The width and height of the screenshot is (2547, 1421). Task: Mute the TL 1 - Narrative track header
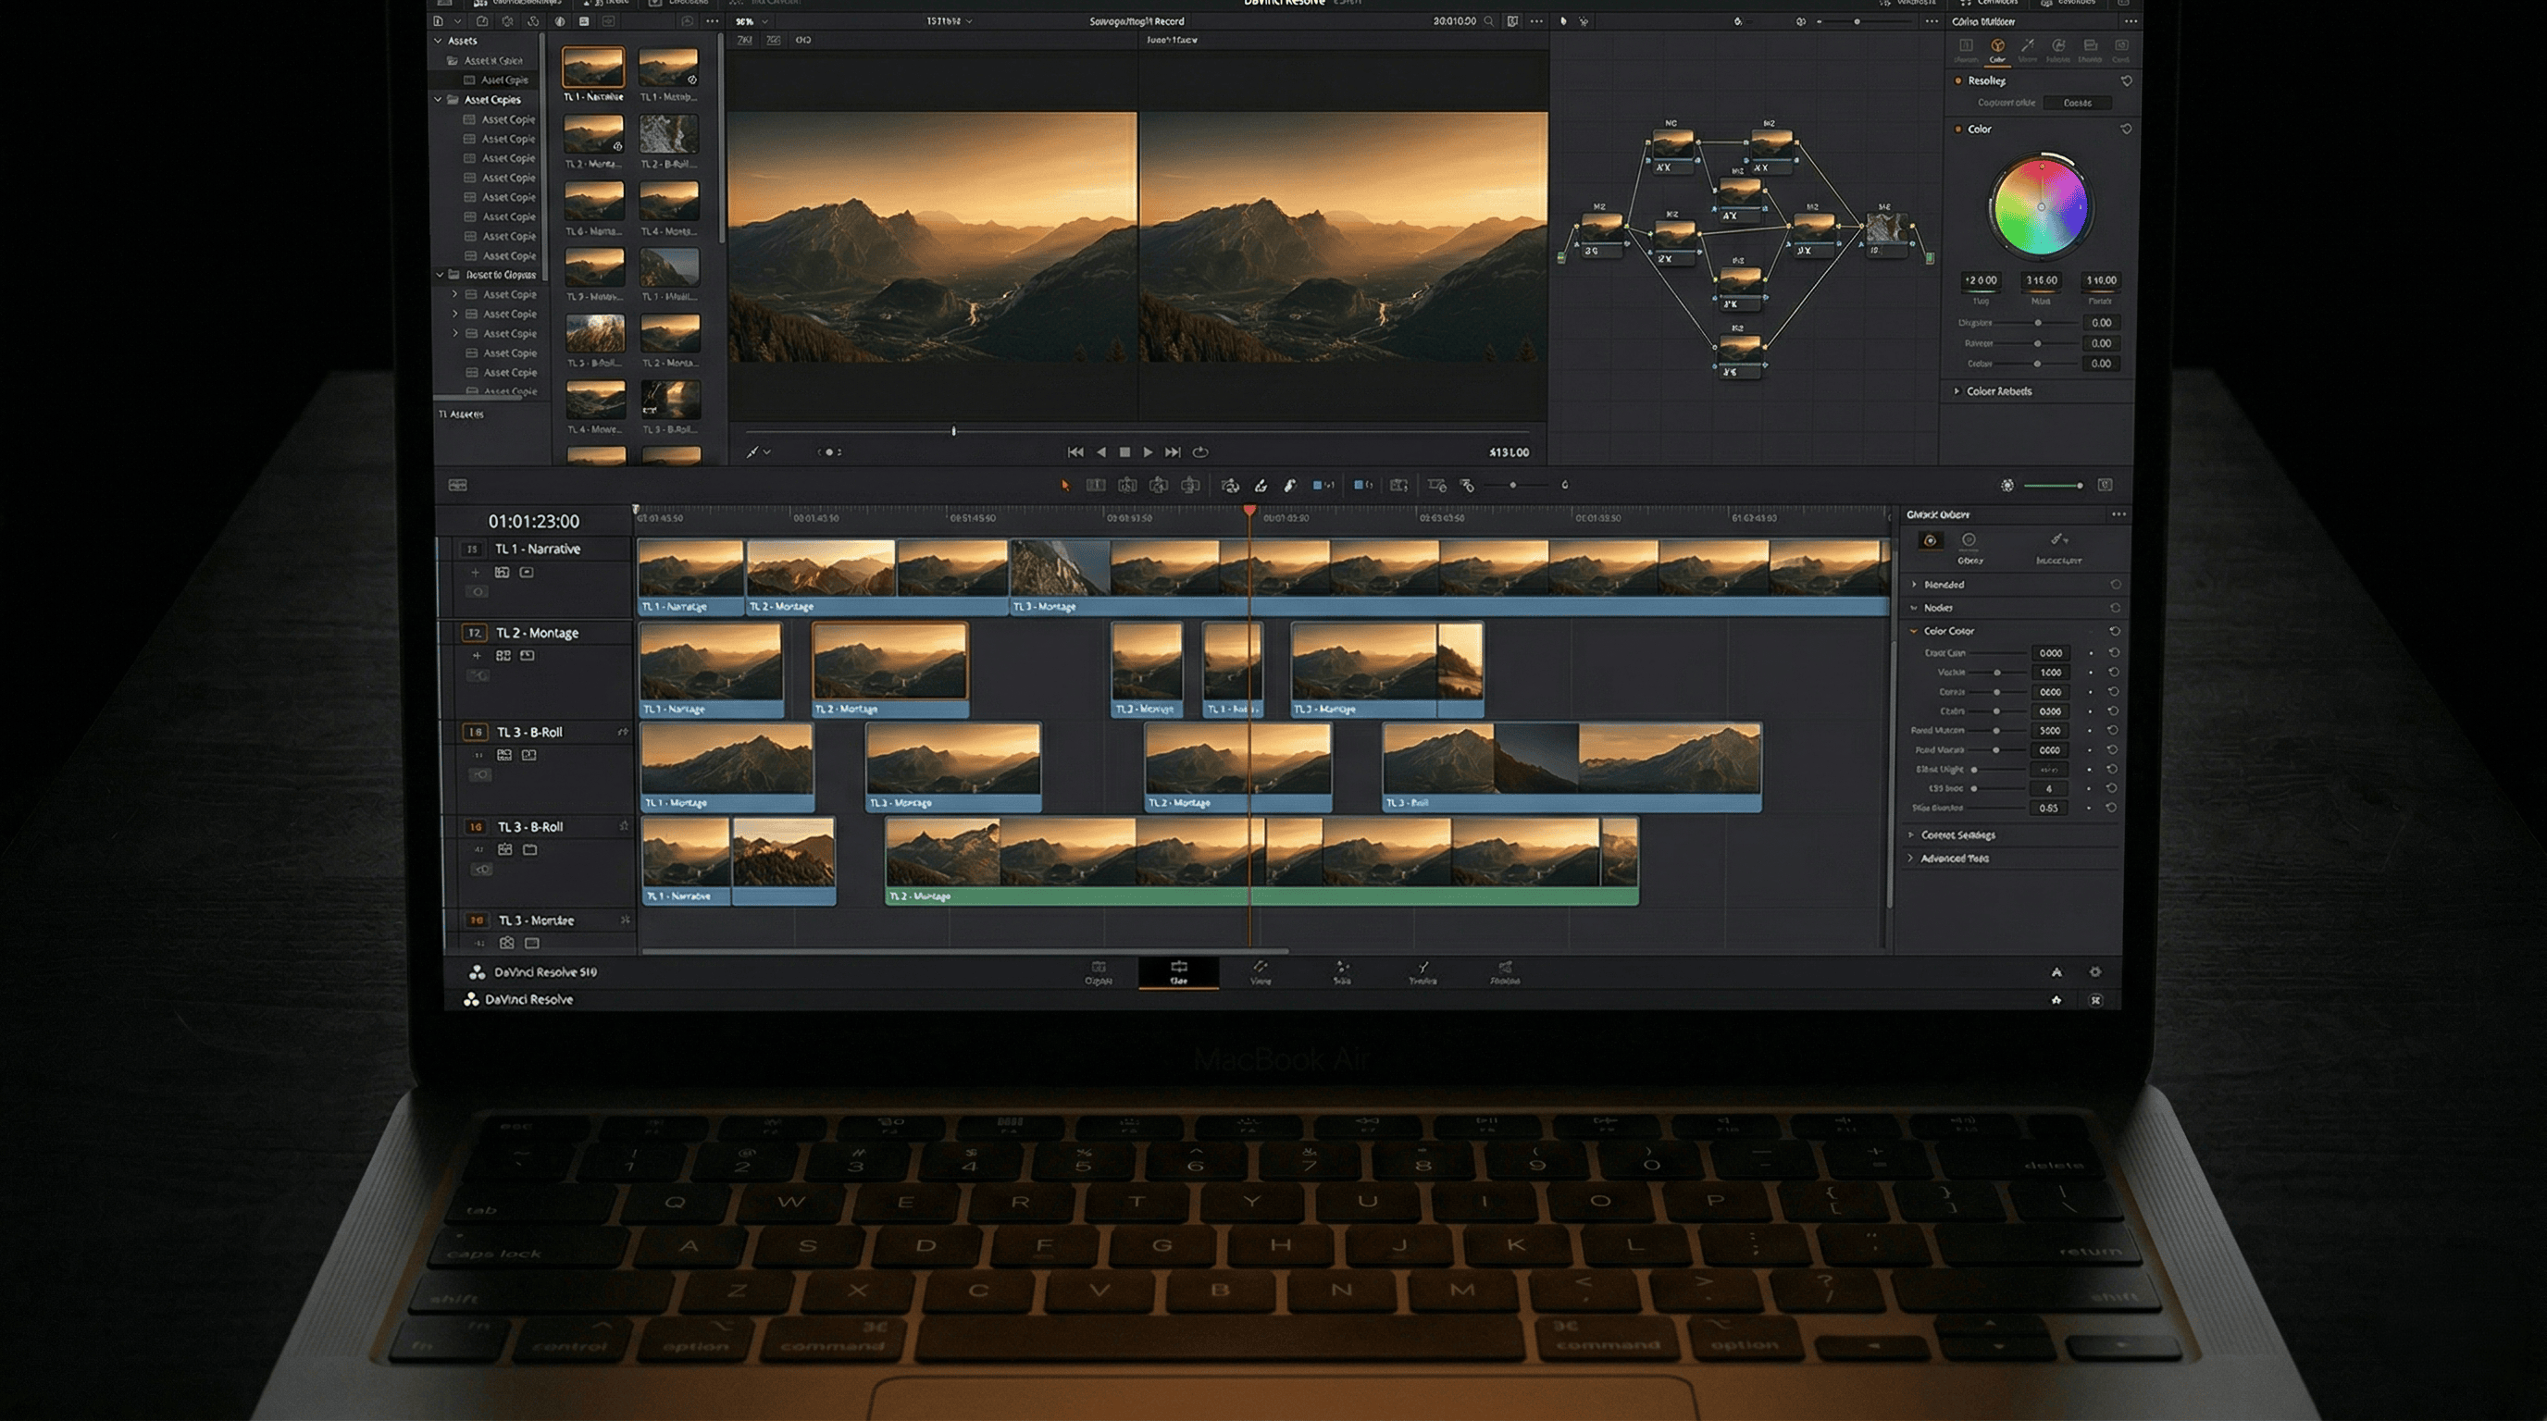[x=502, y=574]
